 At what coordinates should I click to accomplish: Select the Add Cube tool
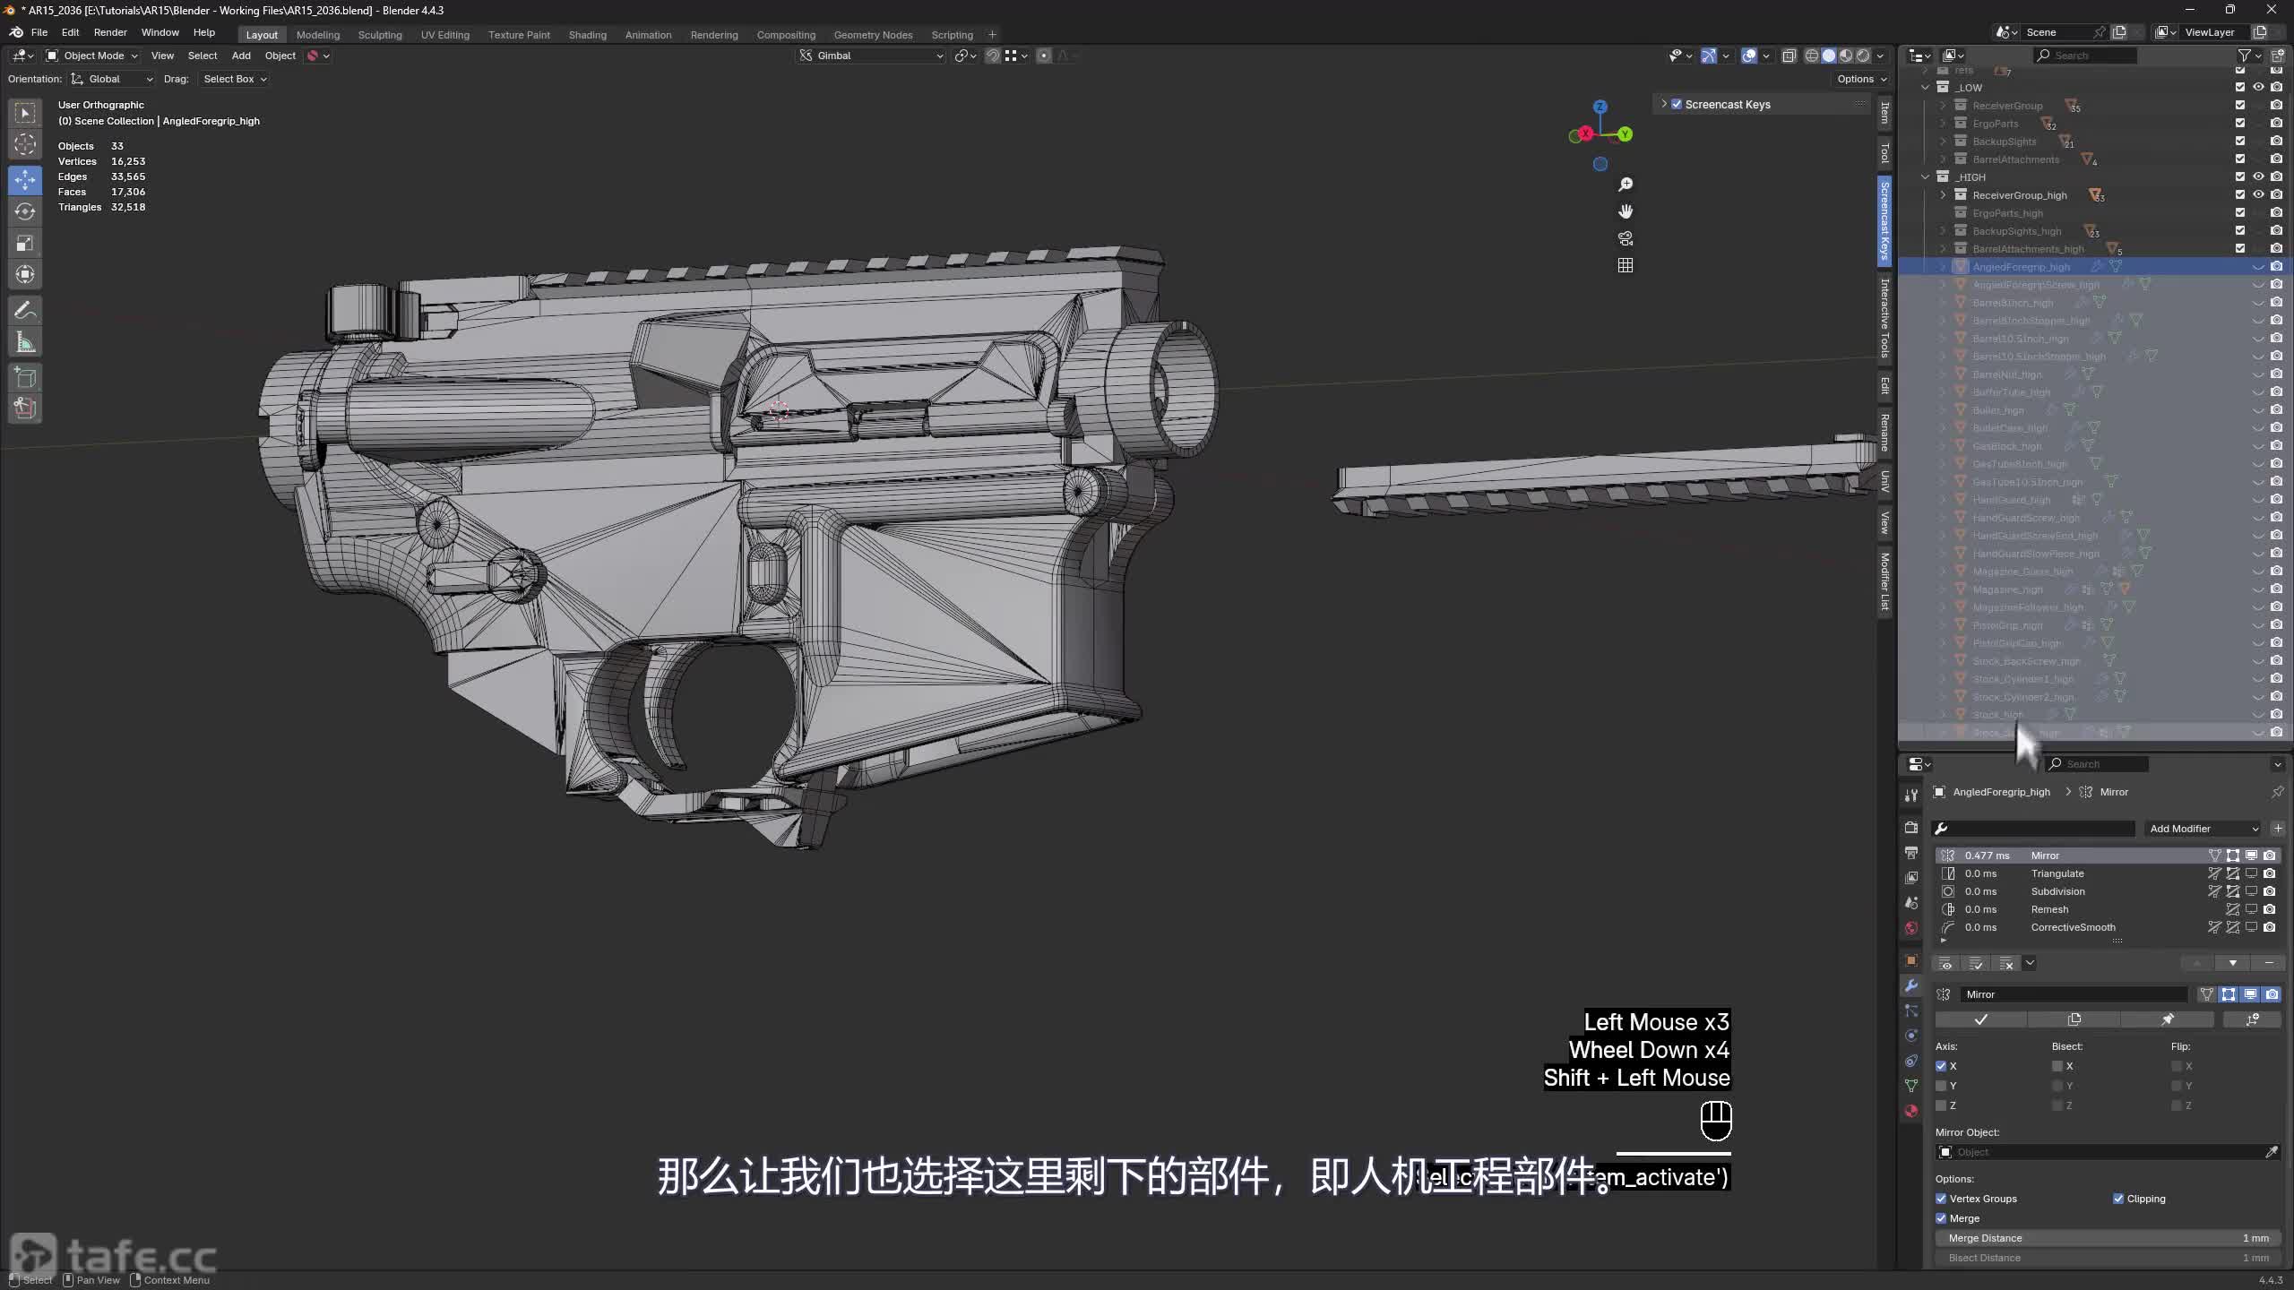[25, 377]
